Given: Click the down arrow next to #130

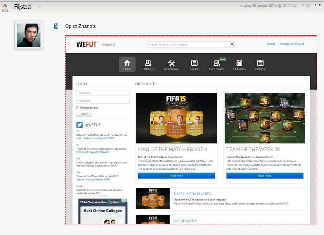Looking at the screenshot, I should click(x=320, y=6).
